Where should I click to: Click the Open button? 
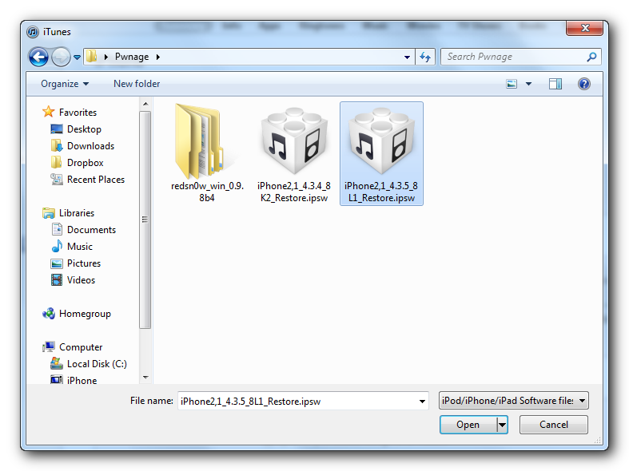coord(468,425)
